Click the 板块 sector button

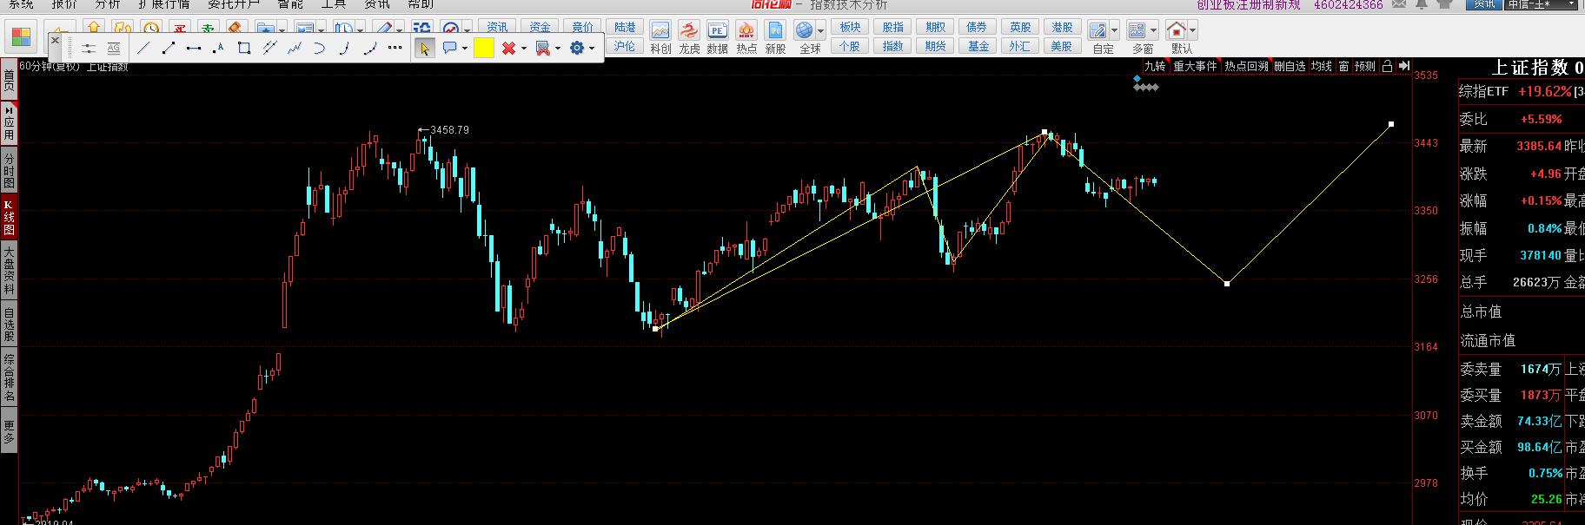(x=849, y=28)
